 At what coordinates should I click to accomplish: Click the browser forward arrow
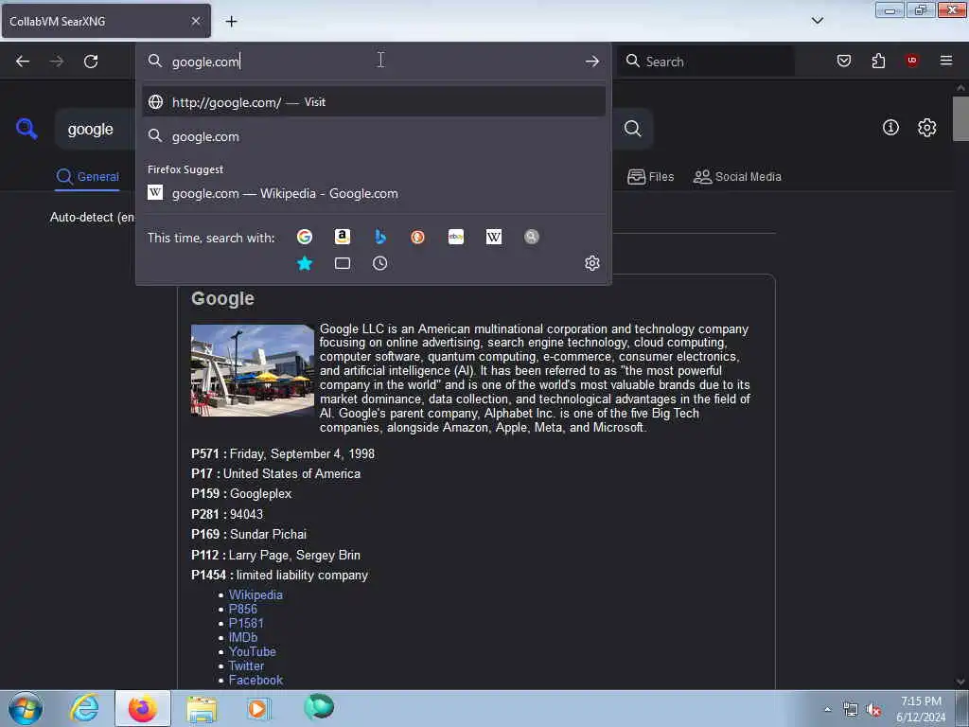tap(56, 62)
